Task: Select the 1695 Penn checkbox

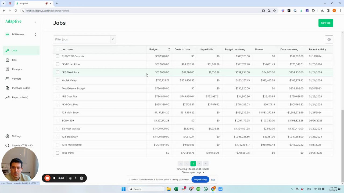Action: pos(58,153)
